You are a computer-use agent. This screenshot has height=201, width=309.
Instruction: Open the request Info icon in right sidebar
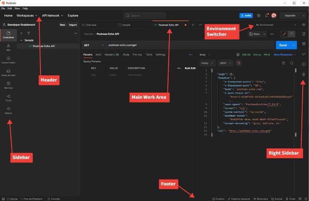(304, 64)
